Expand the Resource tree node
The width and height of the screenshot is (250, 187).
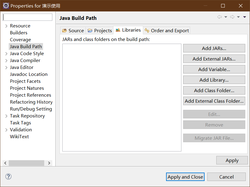point(6,26)
